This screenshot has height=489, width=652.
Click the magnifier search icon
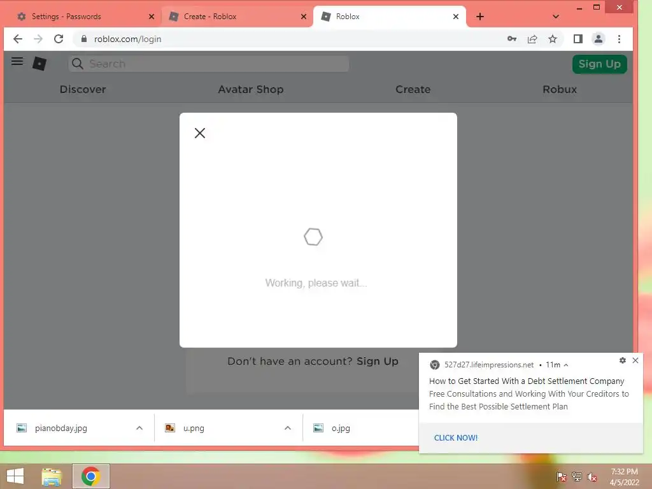click(77, 64)
